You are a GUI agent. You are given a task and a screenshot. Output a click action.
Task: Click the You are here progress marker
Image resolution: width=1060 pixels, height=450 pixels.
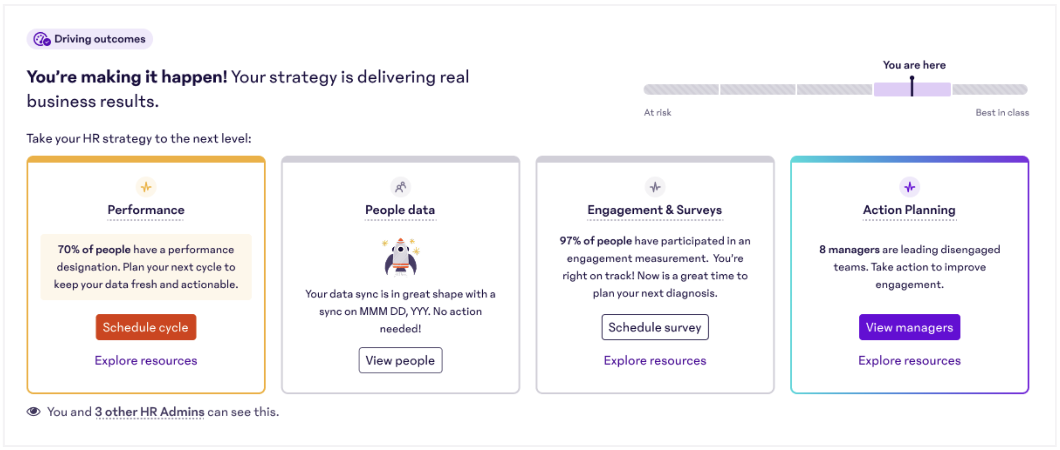(912, 86)
